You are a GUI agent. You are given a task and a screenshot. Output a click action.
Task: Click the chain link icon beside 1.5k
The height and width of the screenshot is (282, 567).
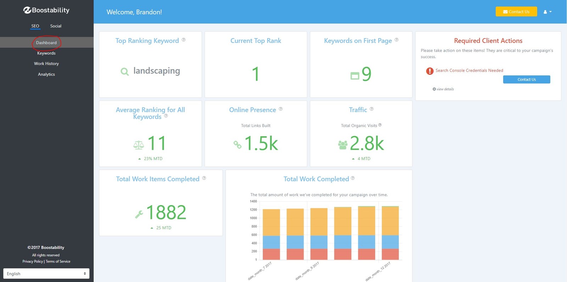[237, 145]
